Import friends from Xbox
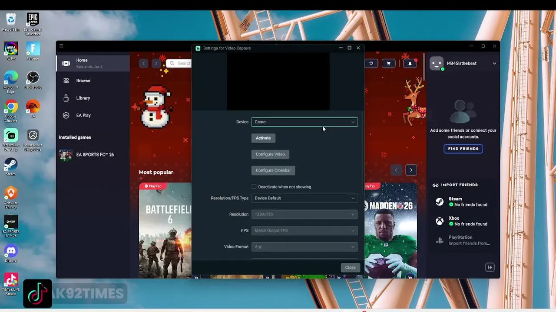This screenshot has width=556, height=312. tap(463, 221)
